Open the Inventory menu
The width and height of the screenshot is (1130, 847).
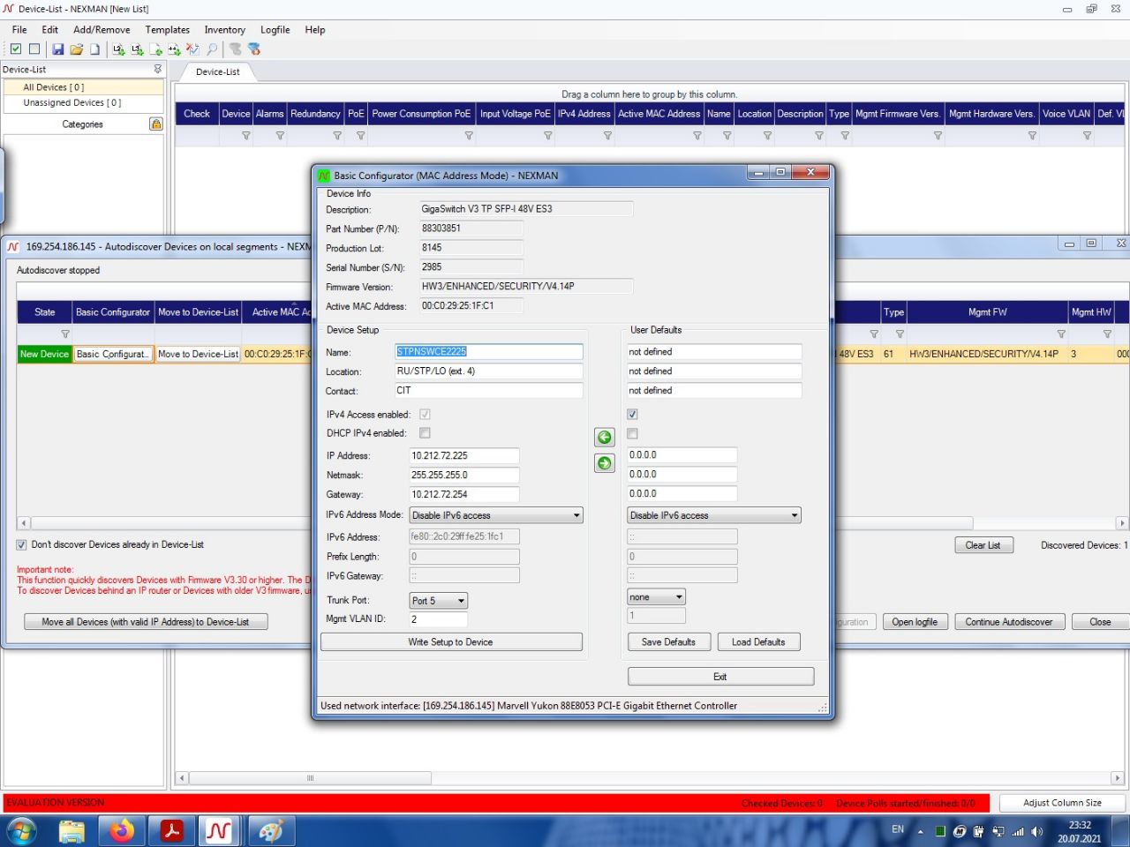coord(225,30)
